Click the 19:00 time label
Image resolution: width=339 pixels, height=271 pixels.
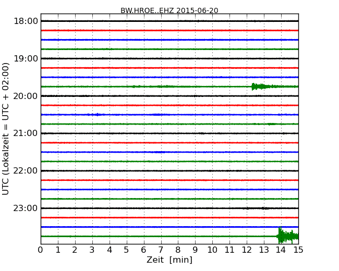pyautogui.click(x=26, y=58)
